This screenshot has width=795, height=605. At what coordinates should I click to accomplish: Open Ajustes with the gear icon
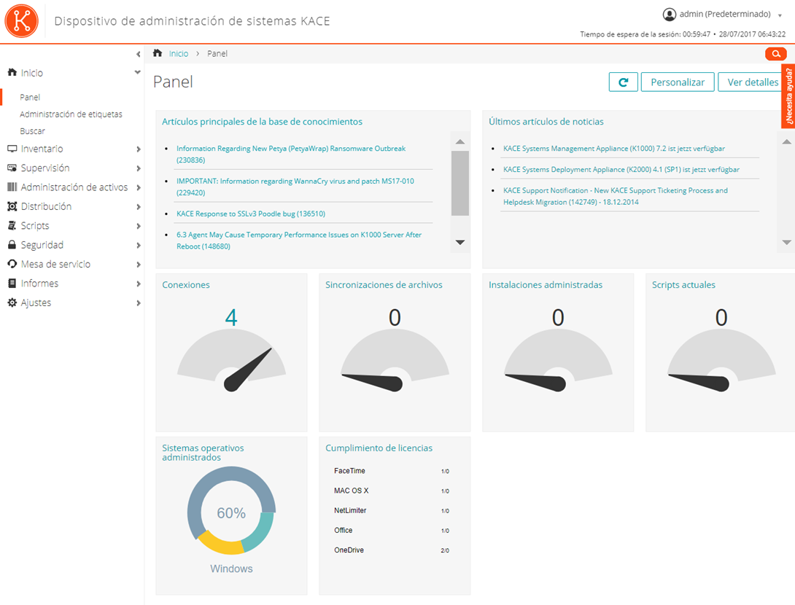[12, 302]
